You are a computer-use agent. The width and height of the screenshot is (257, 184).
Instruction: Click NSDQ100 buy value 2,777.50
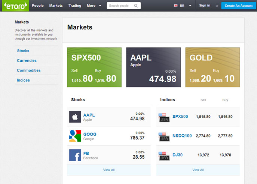pyautogui.click(x=225, y=136)
